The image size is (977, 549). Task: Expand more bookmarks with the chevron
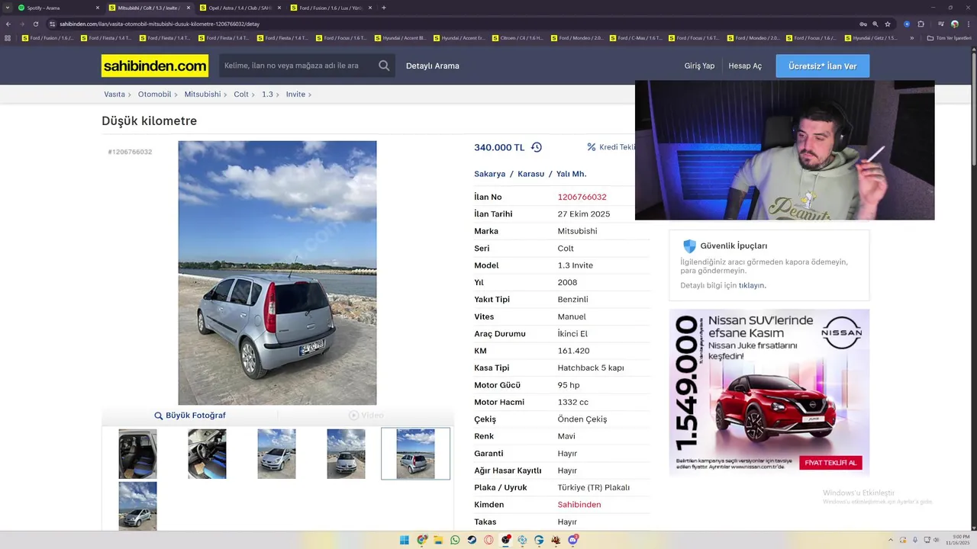coord(912,38)
